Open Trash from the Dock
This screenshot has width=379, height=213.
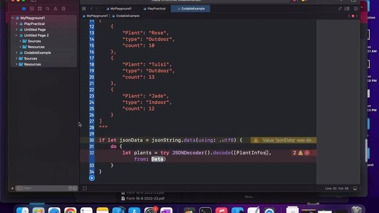pos(356,209)
